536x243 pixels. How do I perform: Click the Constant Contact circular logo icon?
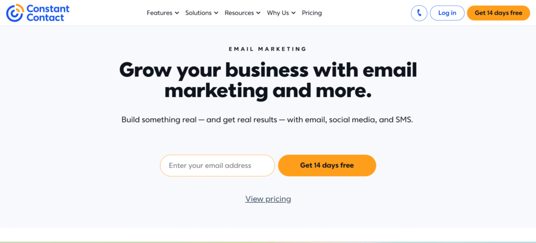point(15,13)
